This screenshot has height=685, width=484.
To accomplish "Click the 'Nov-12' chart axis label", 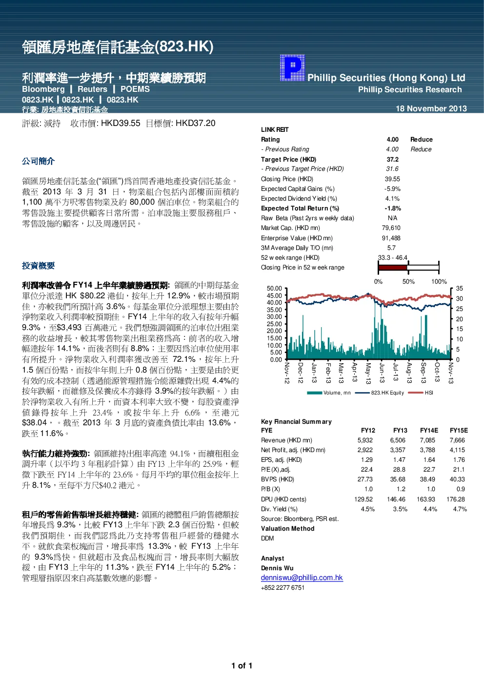I will (x=287, y=373).
